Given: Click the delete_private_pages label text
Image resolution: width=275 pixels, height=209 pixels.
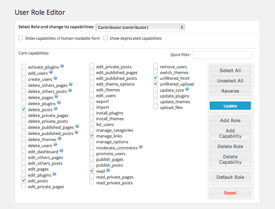Looking at the screenshot, I should pos(48,116).
